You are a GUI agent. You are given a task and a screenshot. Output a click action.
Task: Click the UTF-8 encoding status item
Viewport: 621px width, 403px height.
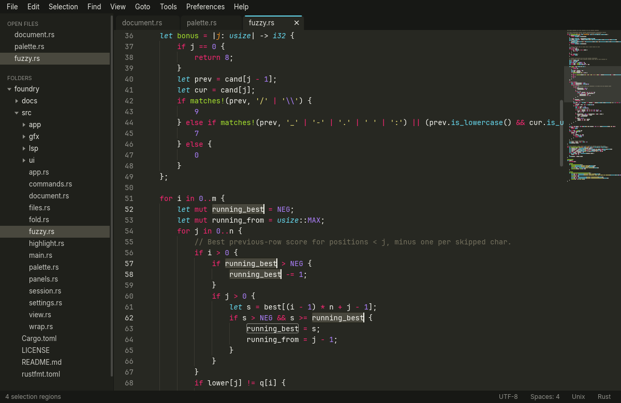tap(508, 397)
